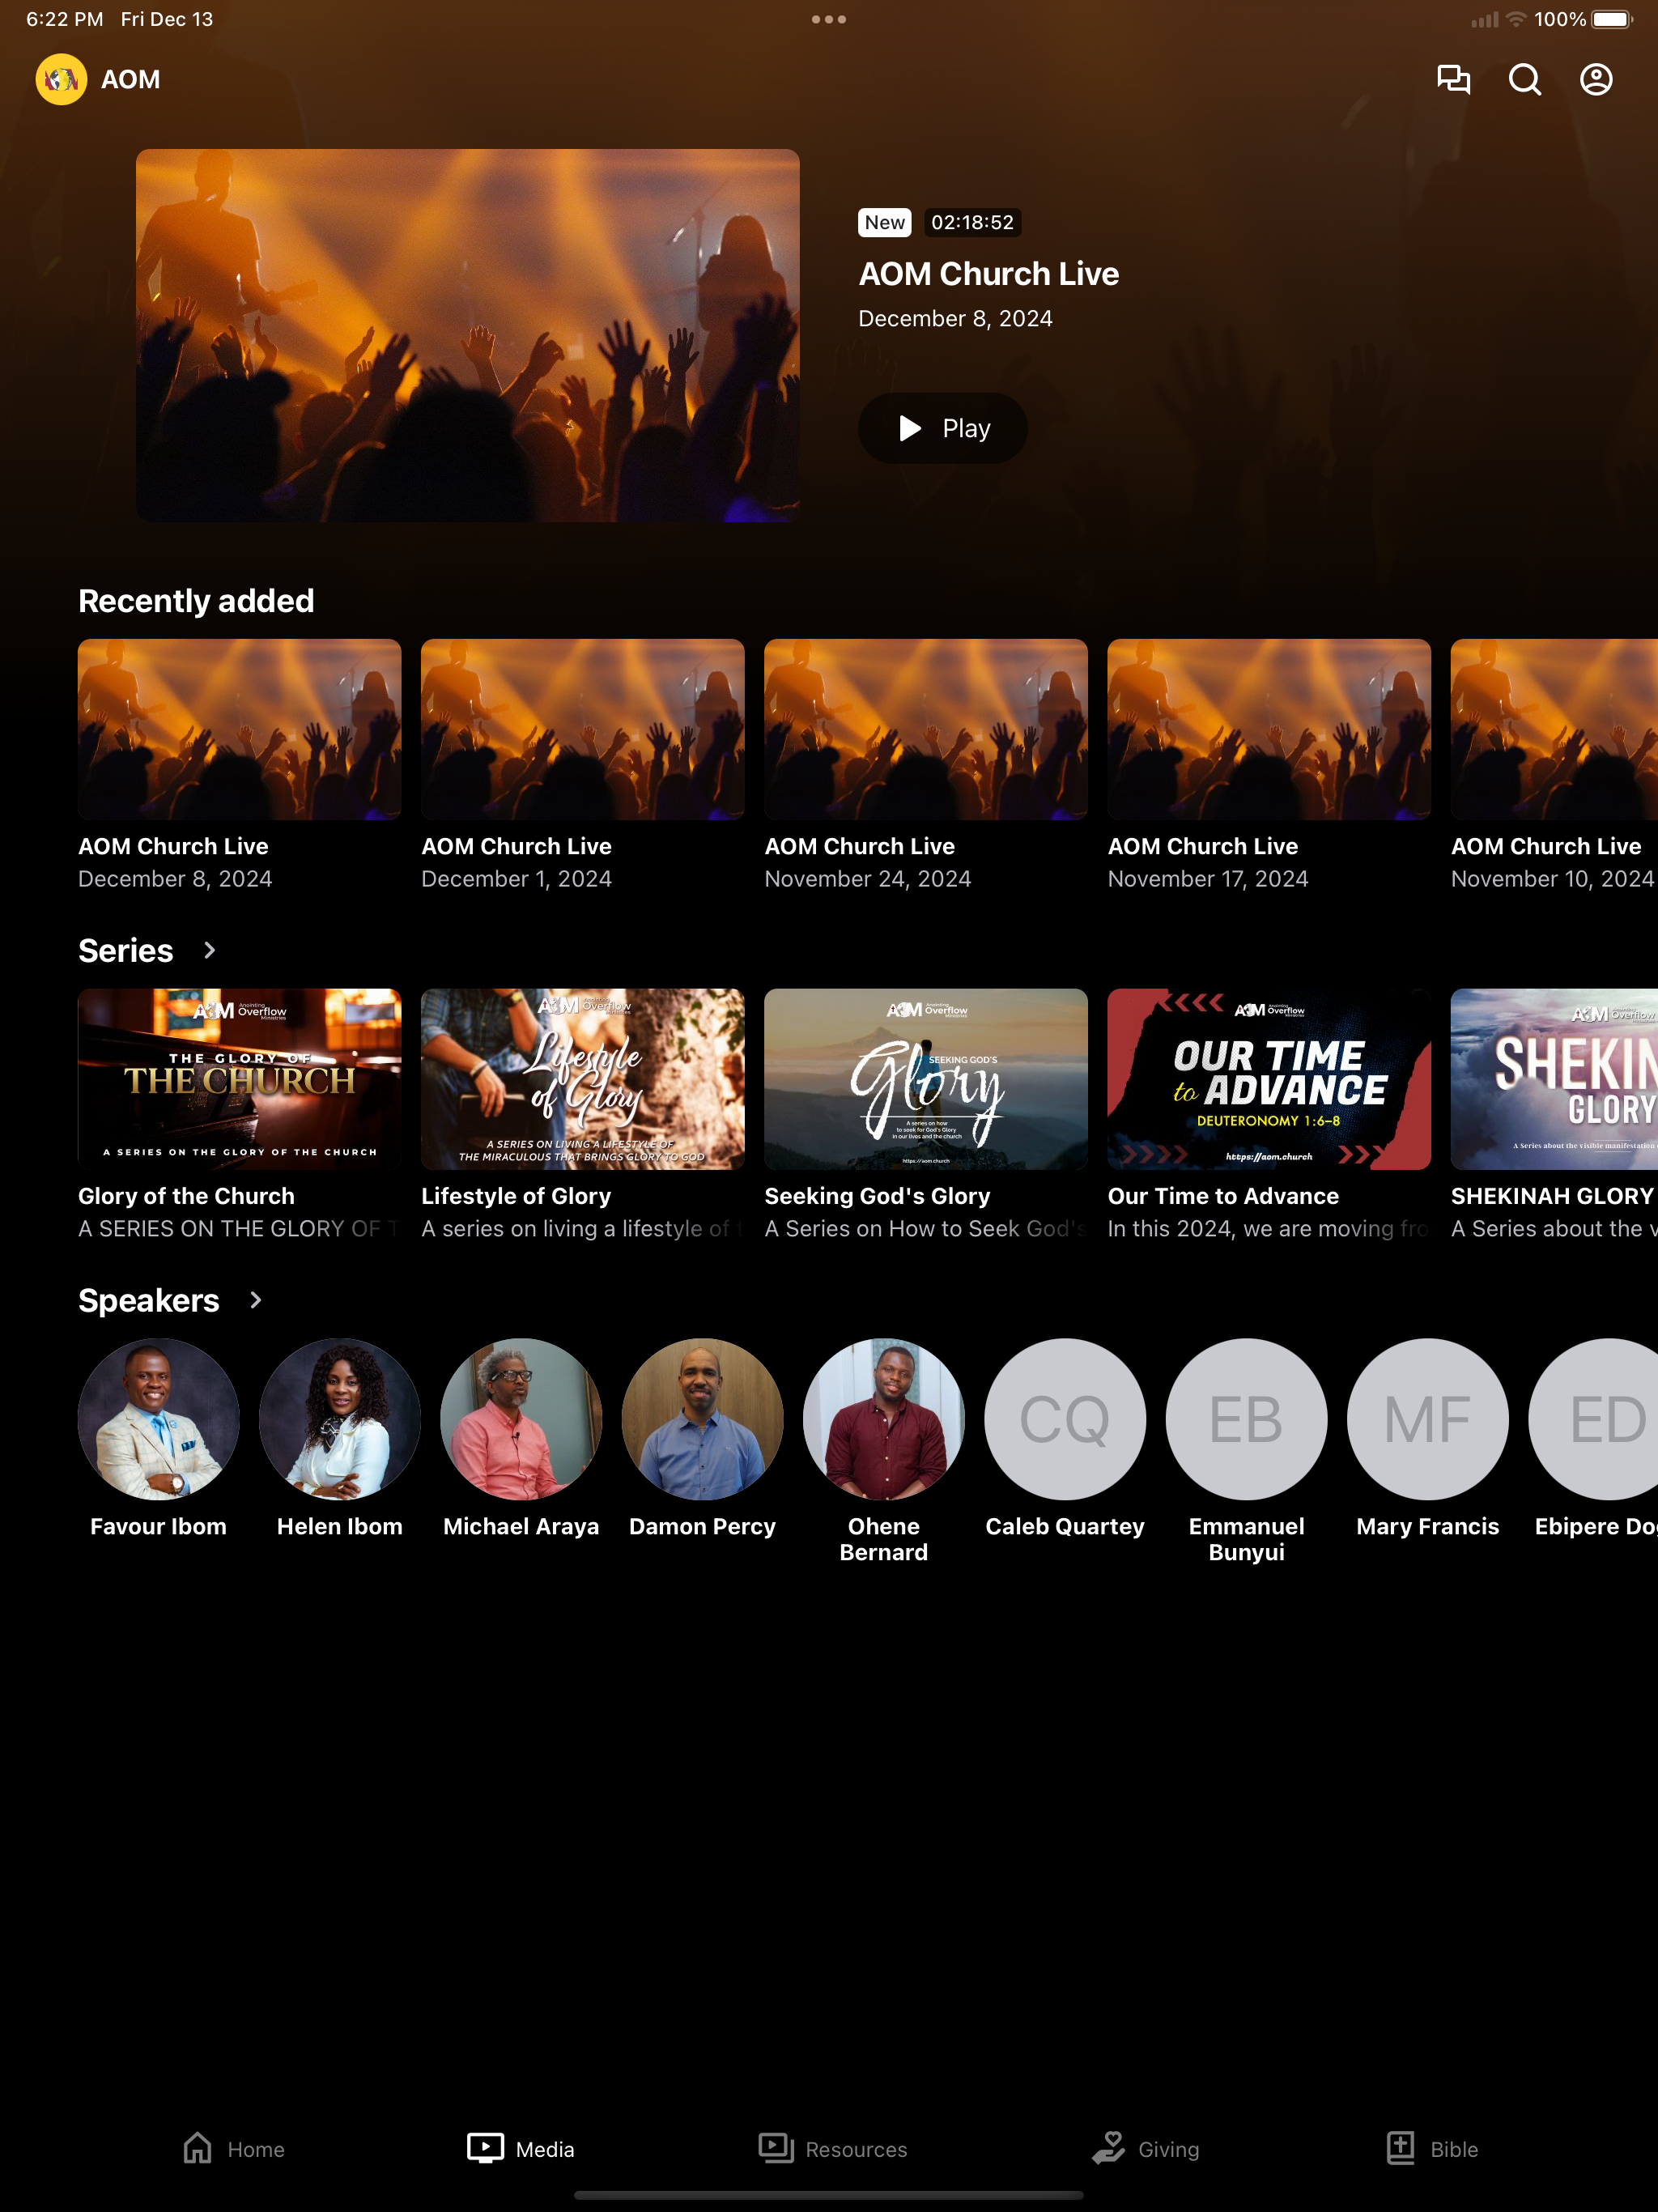Image resolution: width=1658 pixels, height=2212 pixels.
Task: Click the name label Damon Percy
Action: pyautogui.click(x=703, y=1526)
